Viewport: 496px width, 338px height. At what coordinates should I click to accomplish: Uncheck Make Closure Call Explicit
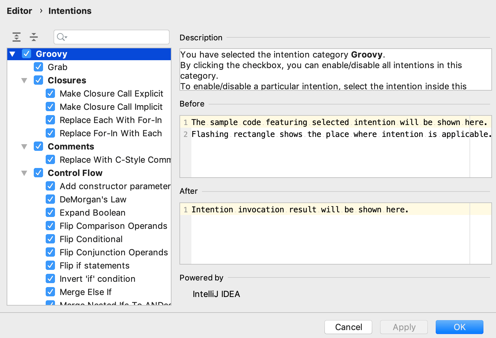[50, 93]
